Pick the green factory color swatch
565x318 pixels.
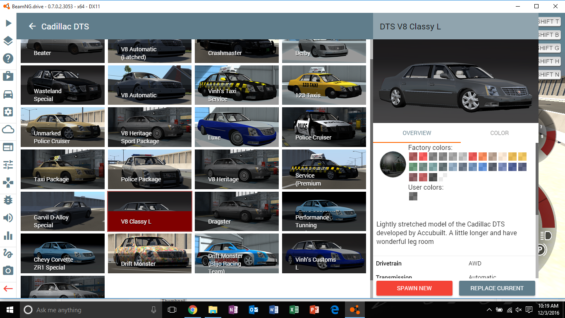click(x=413, y=167)
